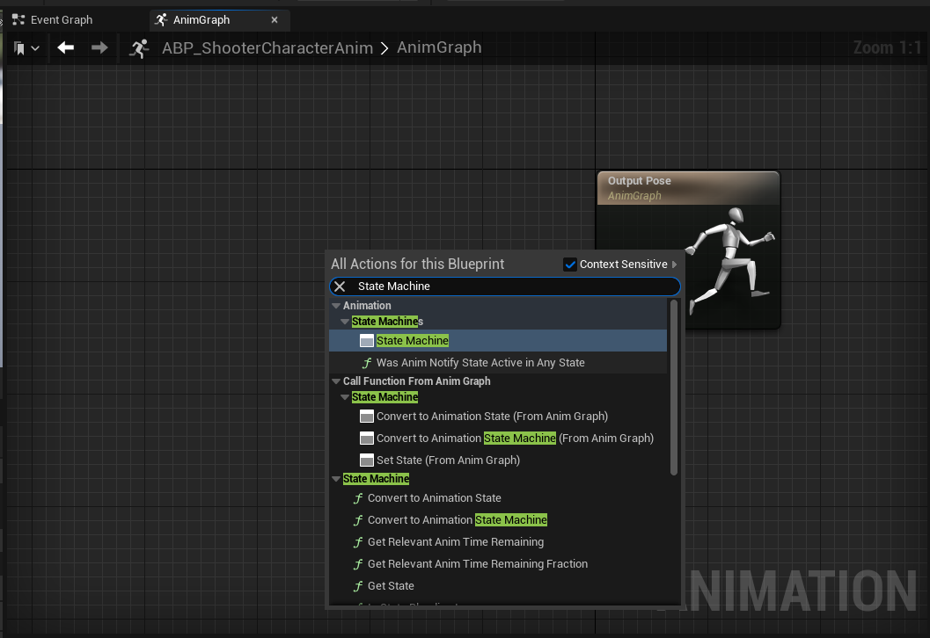Image resolution: width=930 pixels, height=638 pixels.
Task: Open the bookmarks dropdown in graph toolbar
Action: click(x=26, y=48)
